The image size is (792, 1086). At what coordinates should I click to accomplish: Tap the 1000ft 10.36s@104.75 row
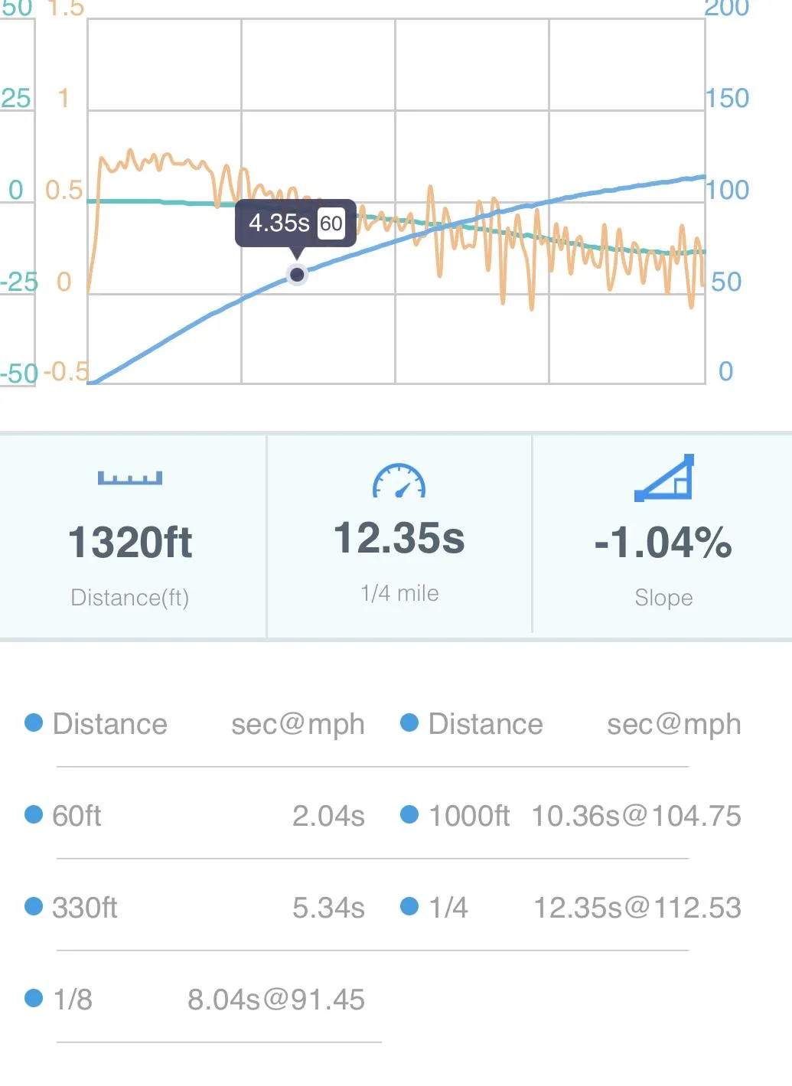click(571, 816)
